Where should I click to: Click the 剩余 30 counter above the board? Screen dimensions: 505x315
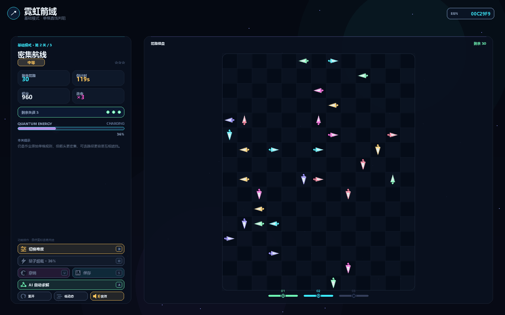pyautogui.click(x=480, y=43)
